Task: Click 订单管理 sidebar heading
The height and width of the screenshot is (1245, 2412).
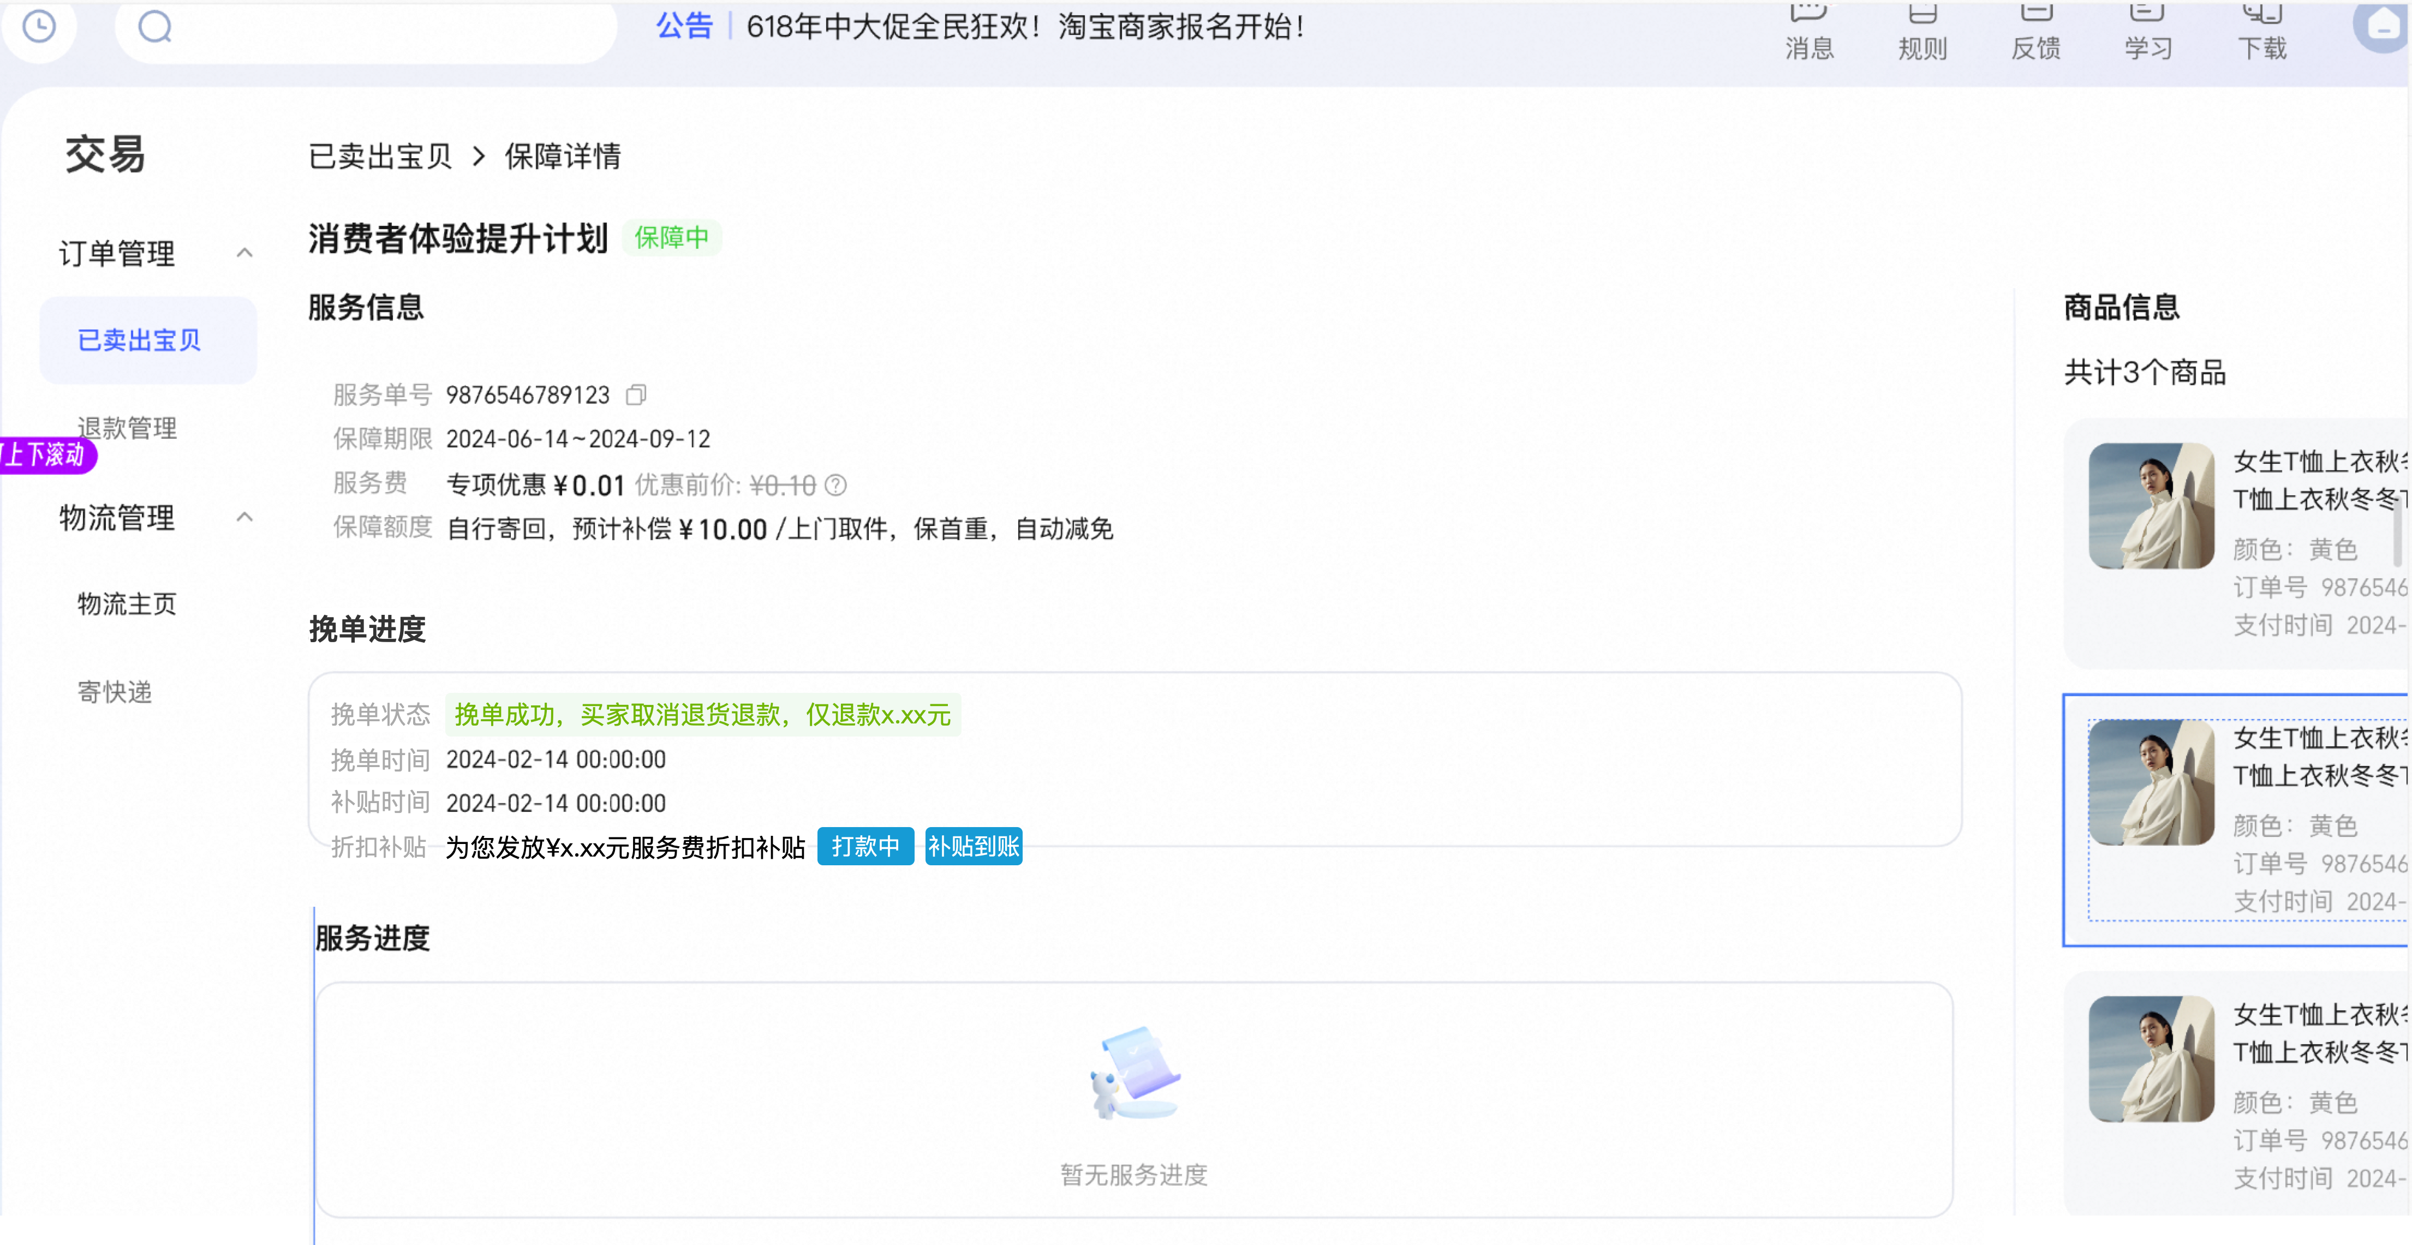Action: (x=117, y=253)
